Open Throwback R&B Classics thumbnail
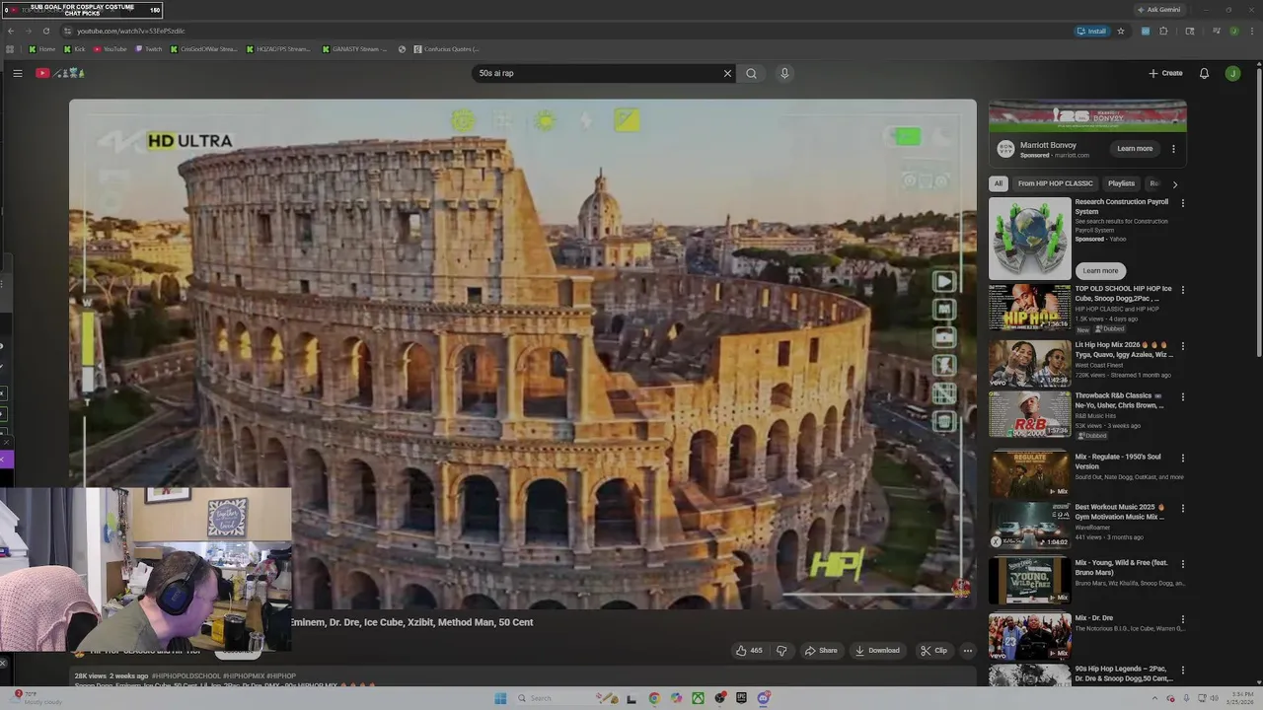The height and width of the screenshot is (710, 1263). tap(1029, 414)
